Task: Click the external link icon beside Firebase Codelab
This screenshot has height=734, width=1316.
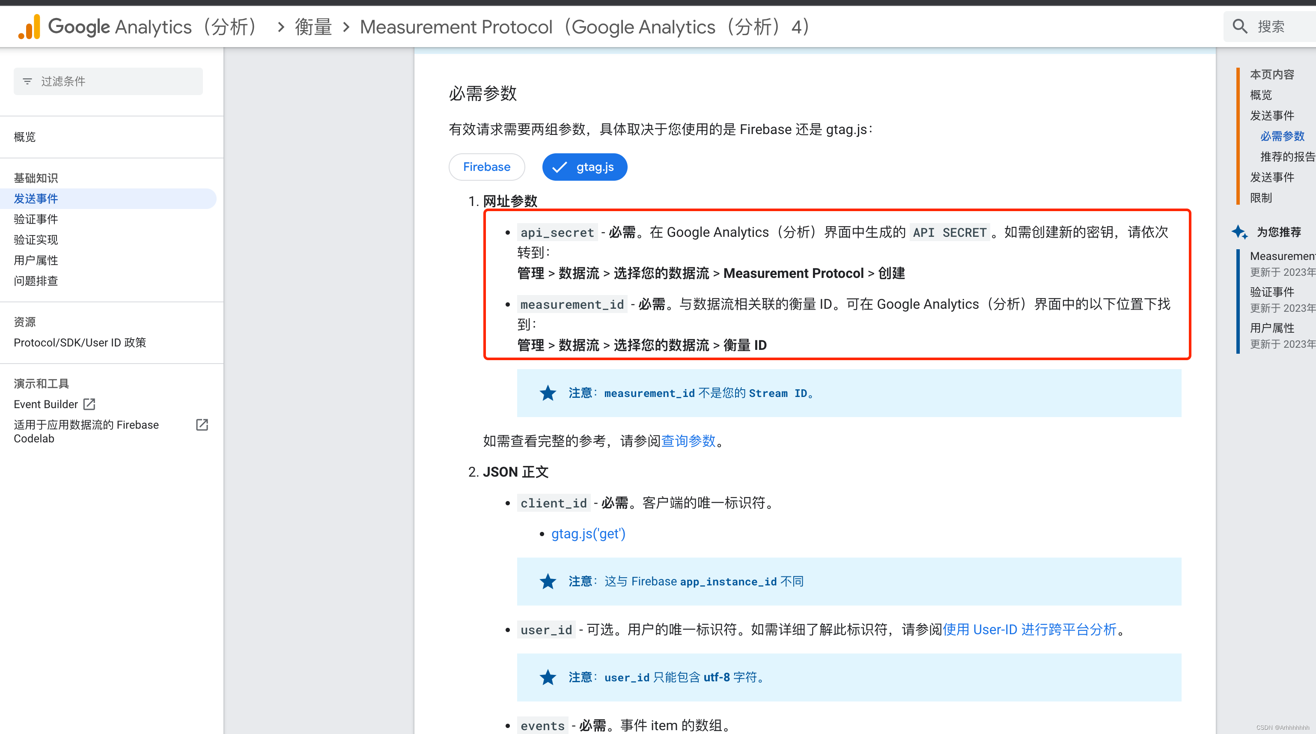Action: (202, 425)
